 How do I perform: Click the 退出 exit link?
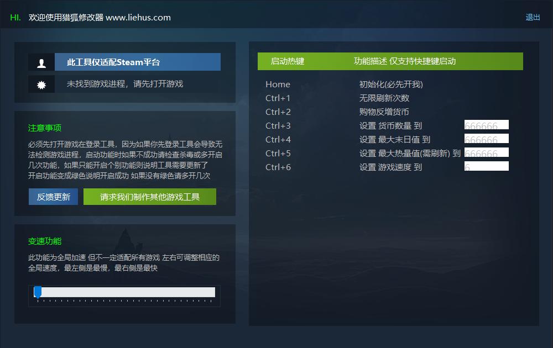tap(533, 17)
